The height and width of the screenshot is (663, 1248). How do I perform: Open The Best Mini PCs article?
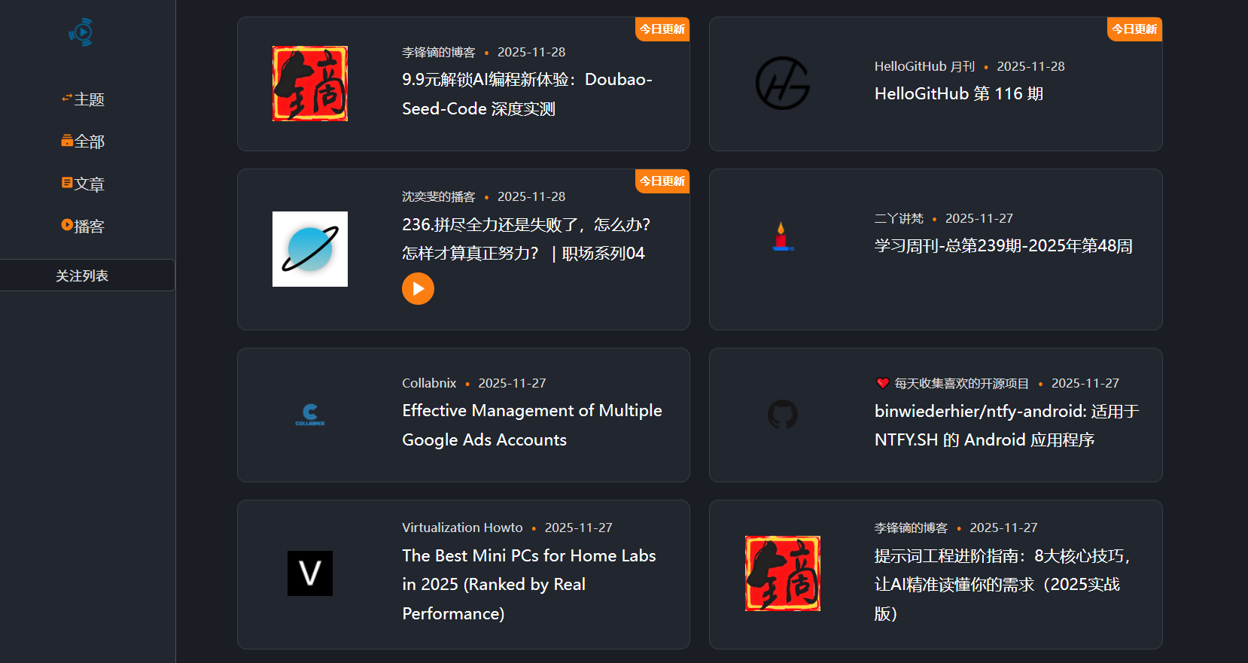pyautogui.click(x=528, y=584)
